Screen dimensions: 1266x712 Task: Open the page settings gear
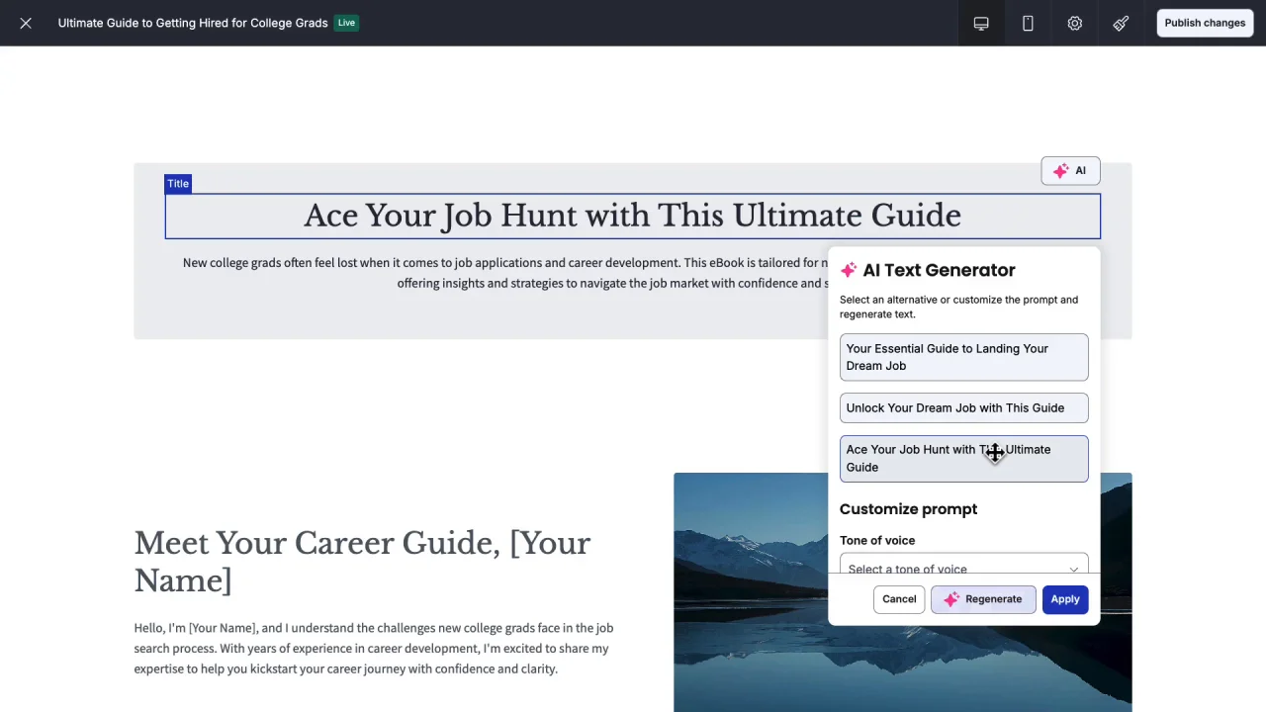[1075, 23]
